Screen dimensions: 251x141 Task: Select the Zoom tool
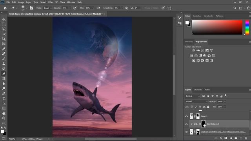[x=4, y=118]
